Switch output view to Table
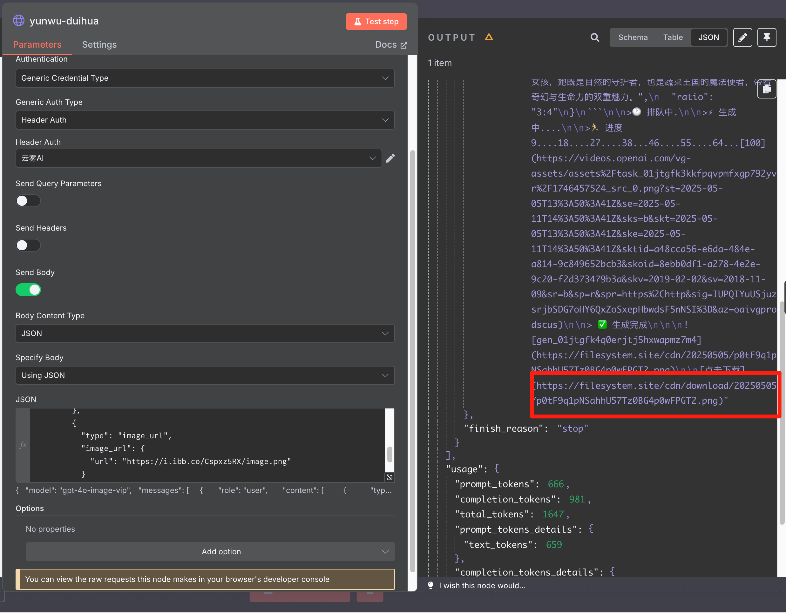786x613 pixels. coord(673,37)
